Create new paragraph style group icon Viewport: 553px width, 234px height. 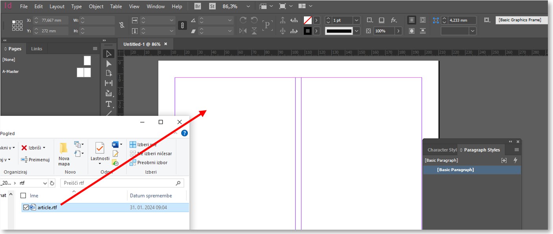tap(504, 160)
